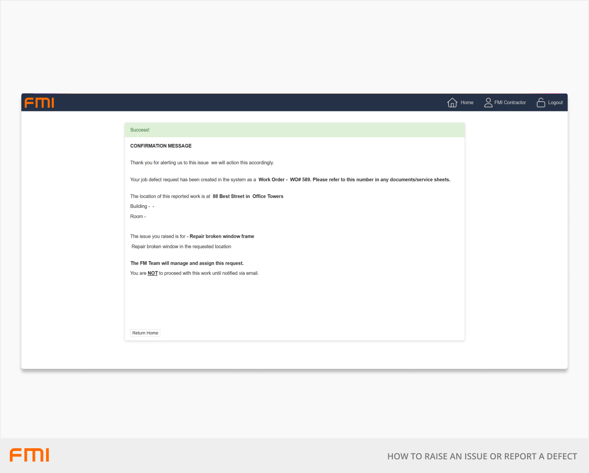Image resolution: width=589 pixels, height=473 pixels.
Task: Click the Repair broken window frame title
Action: pyautogui.click(x=222, y=236)
